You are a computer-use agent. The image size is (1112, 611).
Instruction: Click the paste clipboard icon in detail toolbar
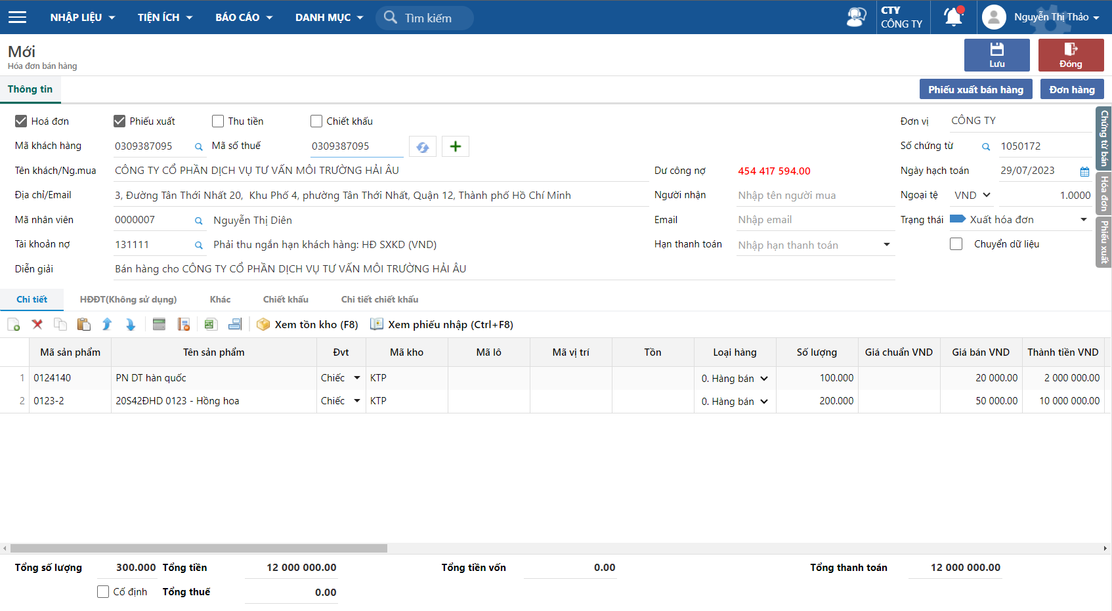point(83,324)
